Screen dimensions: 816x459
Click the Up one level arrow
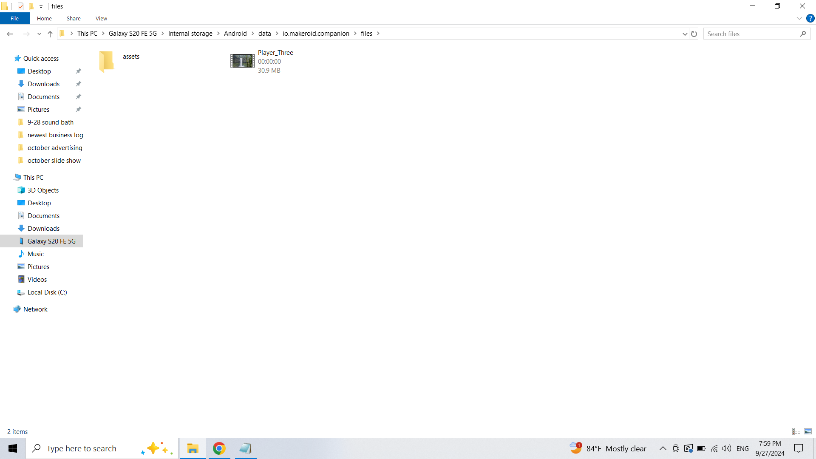pos(50,34)
